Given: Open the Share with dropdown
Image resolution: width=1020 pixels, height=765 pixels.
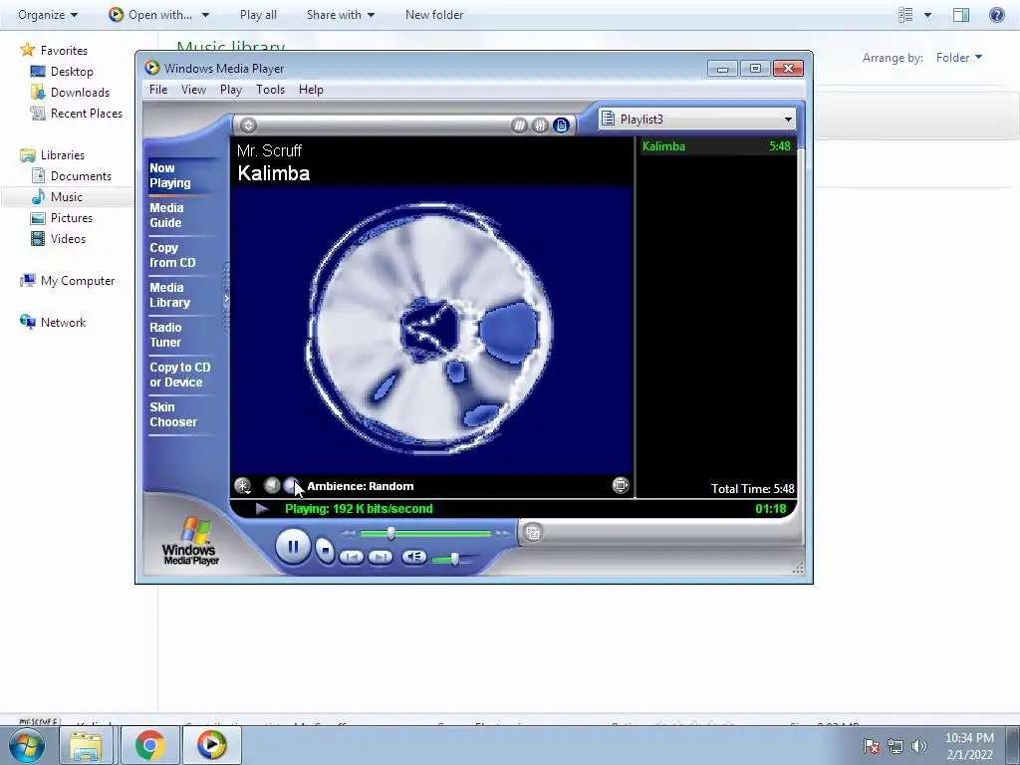Looking at the screenshot, I should 341,14.
